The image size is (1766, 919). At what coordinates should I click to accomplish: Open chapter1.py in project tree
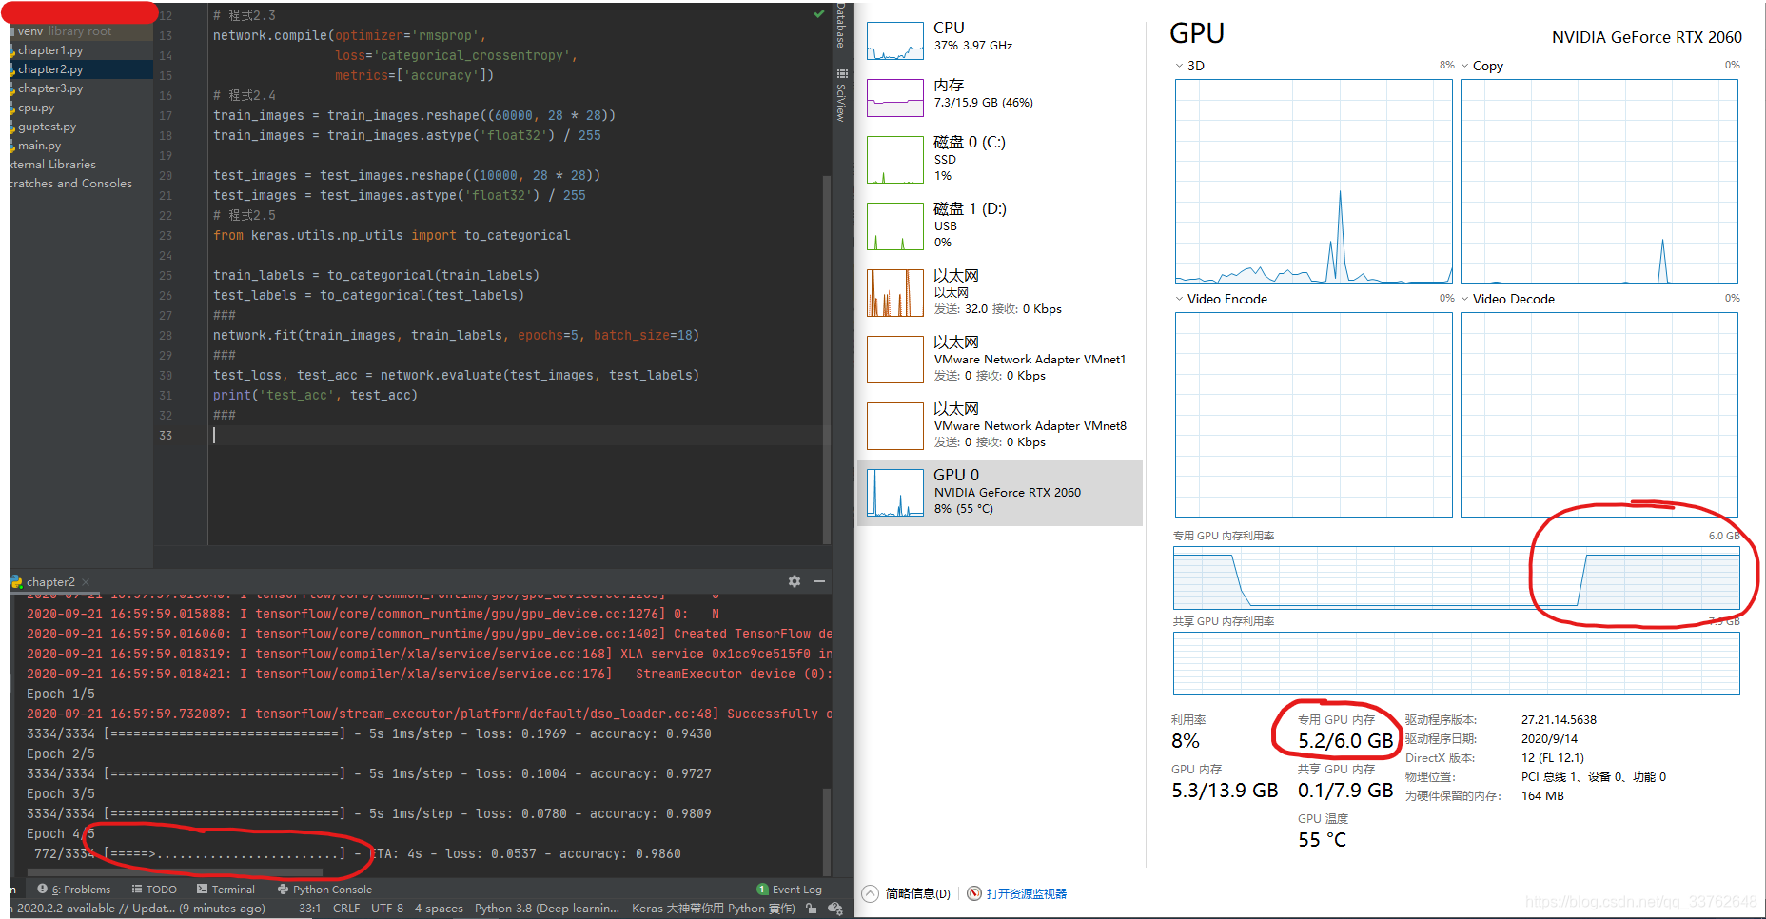point(50,50)
